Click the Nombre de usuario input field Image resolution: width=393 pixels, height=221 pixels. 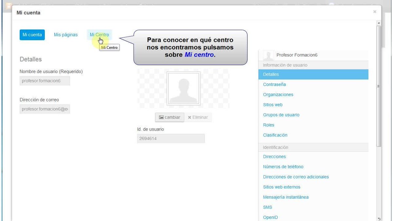(45, 81)
